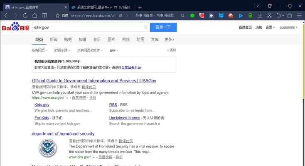Expand arrow next to www.dhs.gov URL
Image resolution: width=305 pixels, height=166 pixels.
click(93, 157)
